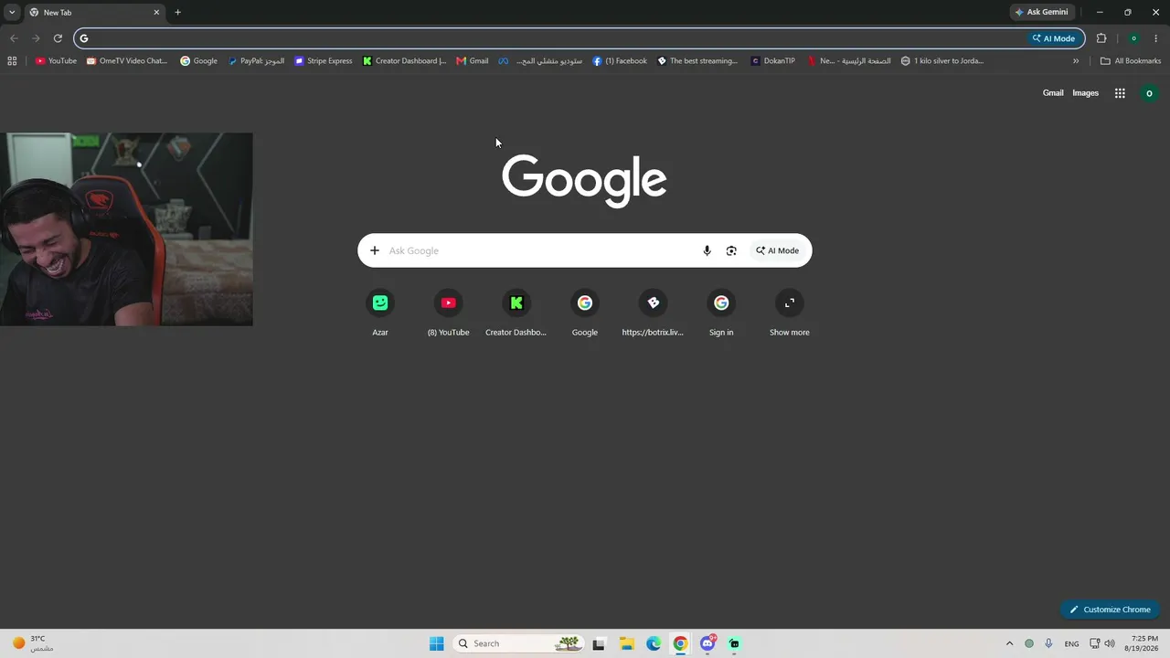
Task: Launch Microsoft Edge from the taskbar
Action: 654,643
